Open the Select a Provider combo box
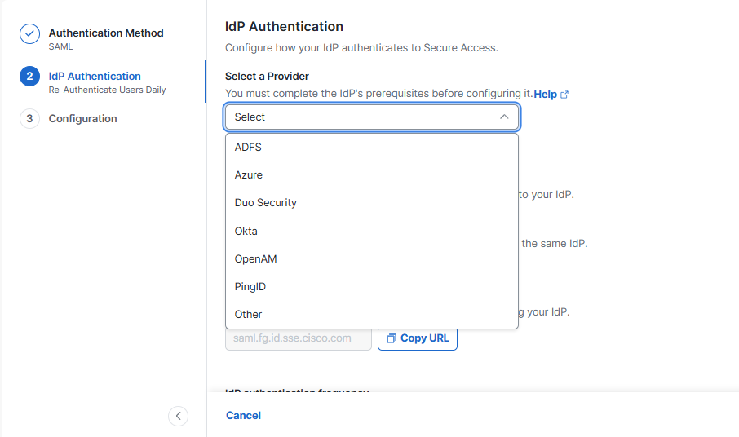 coord(359,117)
